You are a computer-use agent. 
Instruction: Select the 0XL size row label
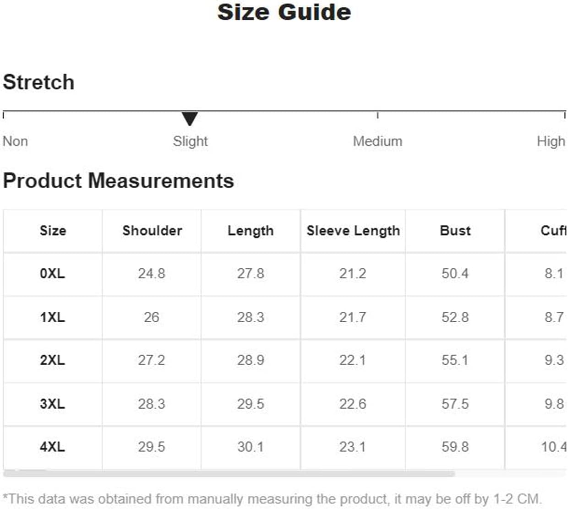52,273
